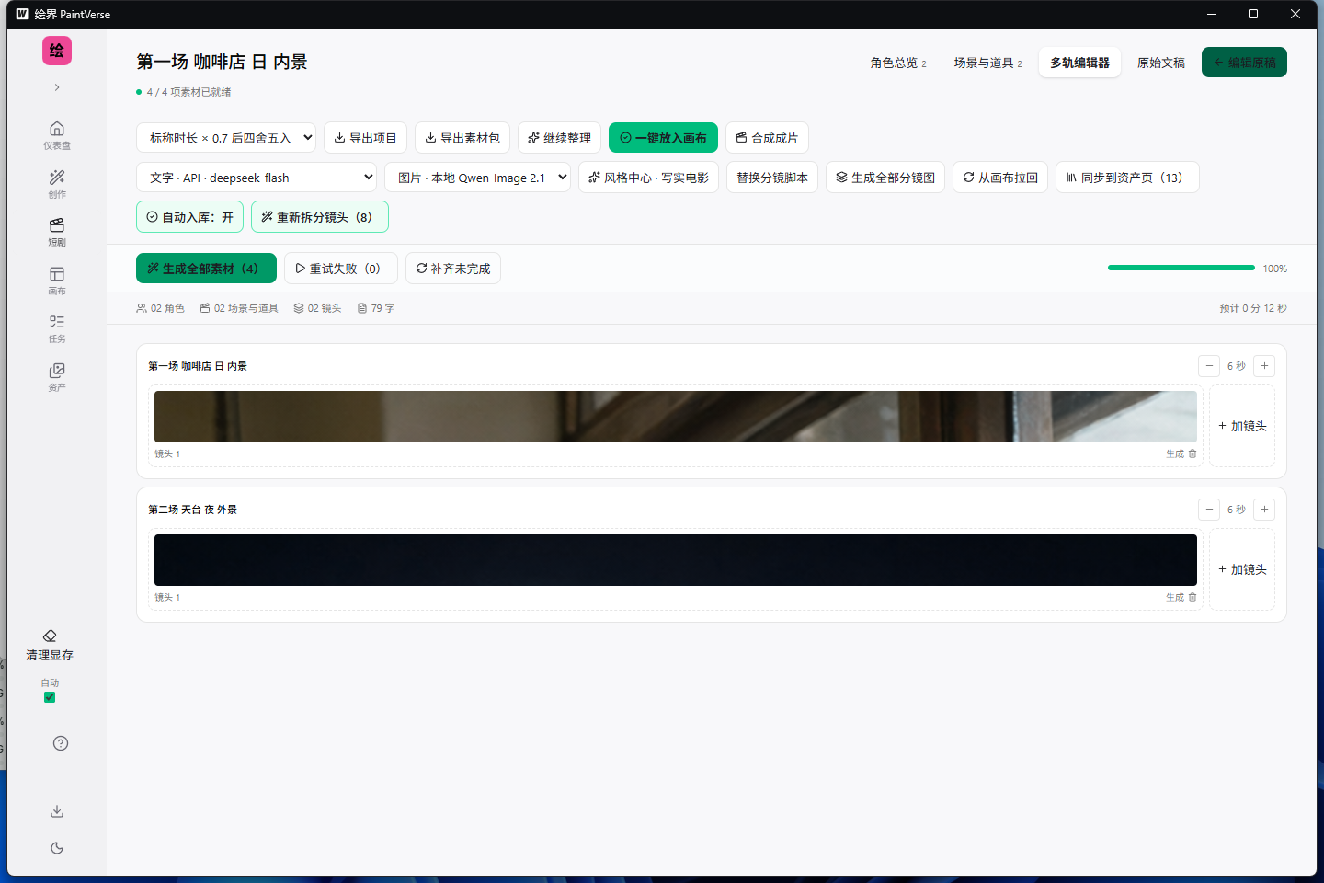Add a shot via 加镜头 in 第二场

pyautogui.click(x=1242, y=569)
